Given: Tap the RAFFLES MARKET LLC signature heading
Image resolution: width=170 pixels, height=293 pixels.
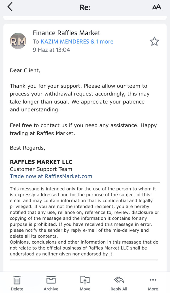Looking at the screenshot, I should (41, 162).
